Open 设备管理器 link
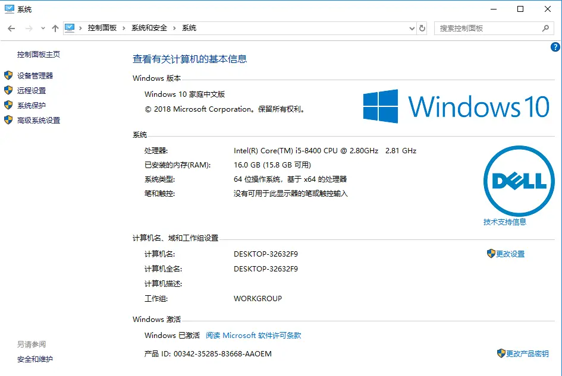The width and height of the screenshot is (562, 376). (35, 75)
